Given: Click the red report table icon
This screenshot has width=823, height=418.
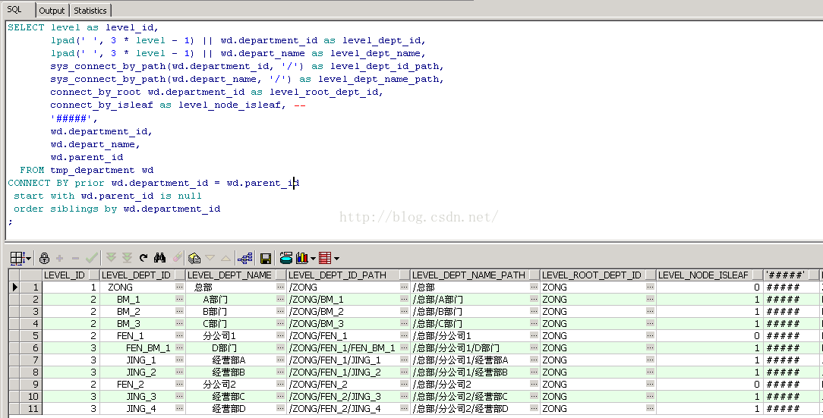Looking at the screenshot, I should point(325,257).
